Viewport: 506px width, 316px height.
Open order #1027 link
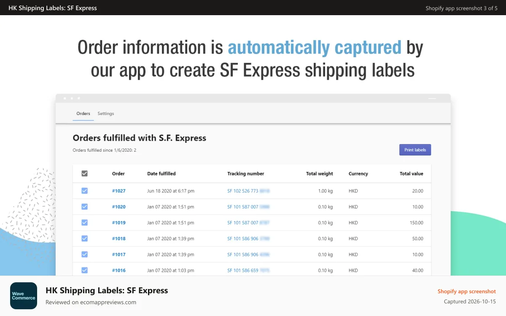coord(119,191)
